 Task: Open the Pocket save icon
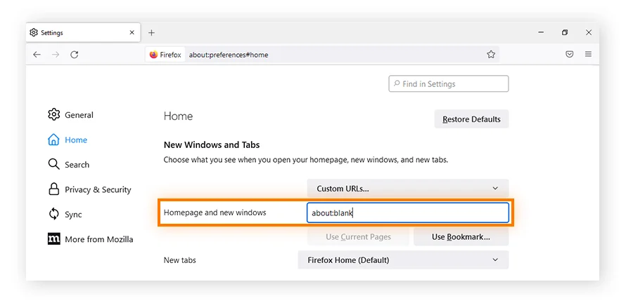(x=570, y=54)
